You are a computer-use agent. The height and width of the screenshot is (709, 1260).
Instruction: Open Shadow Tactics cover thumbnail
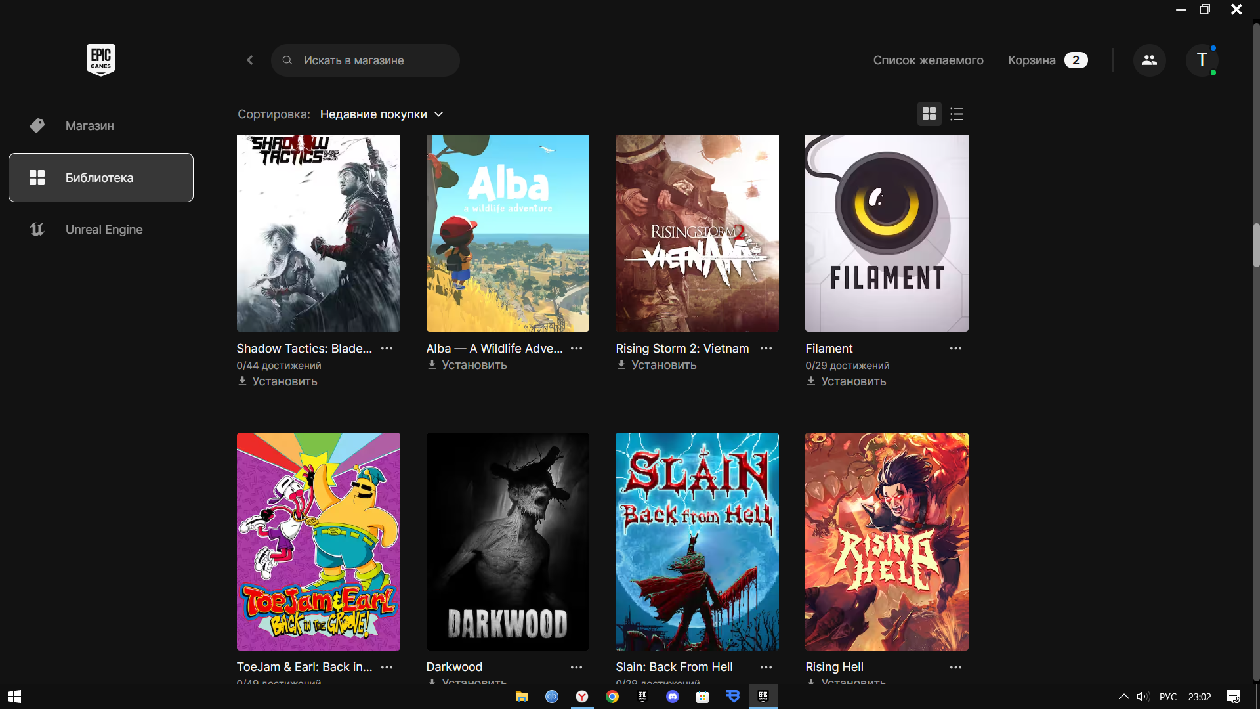[x=318, y=233]
